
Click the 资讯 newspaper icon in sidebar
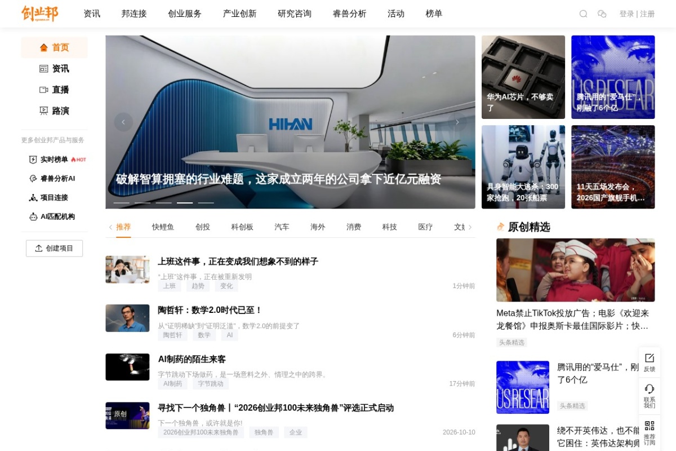tap(44, 69)
